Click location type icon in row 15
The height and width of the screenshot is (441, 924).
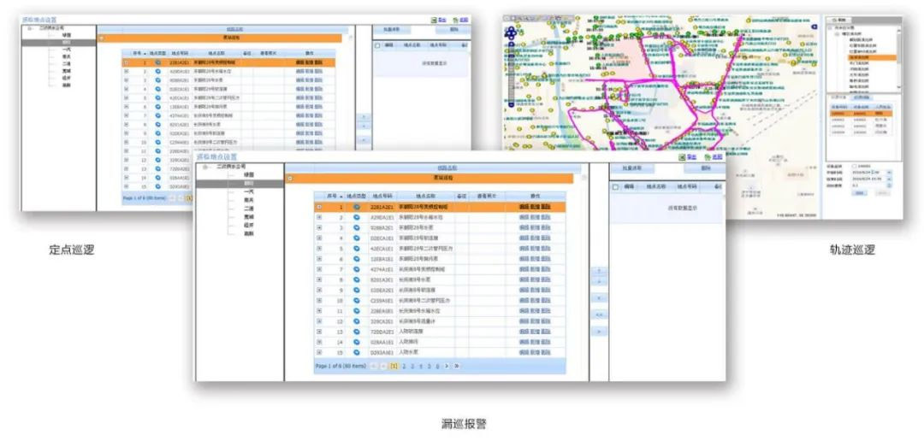tap(357, 352)
